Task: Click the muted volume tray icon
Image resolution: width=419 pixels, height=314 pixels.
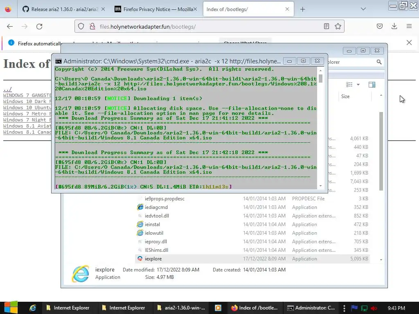Action: tap(374, 308)
